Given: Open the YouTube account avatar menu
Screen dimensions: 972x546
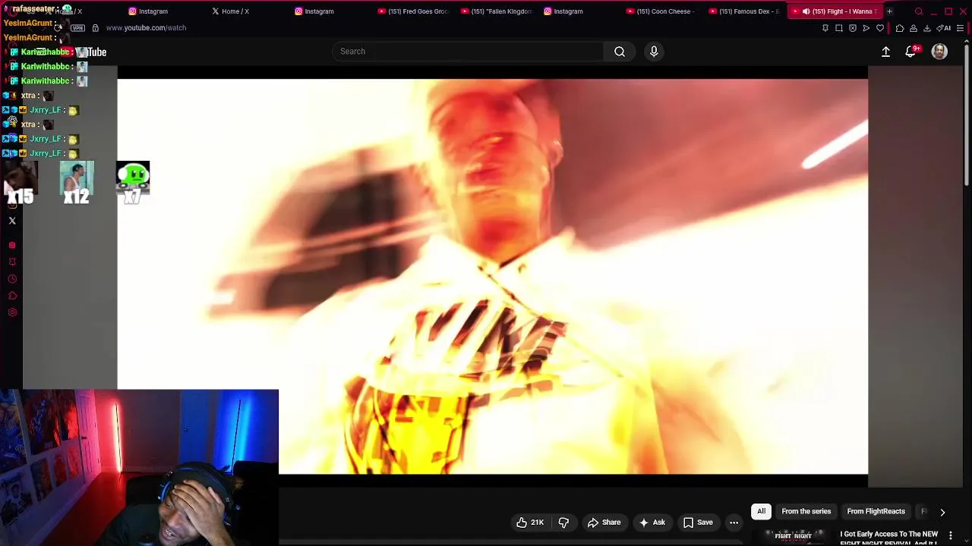Looking at the screenshot, I should coord(939,52).
